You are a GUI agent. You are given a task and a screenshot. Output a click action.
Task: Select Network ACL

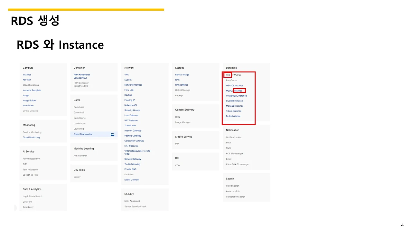131,105
